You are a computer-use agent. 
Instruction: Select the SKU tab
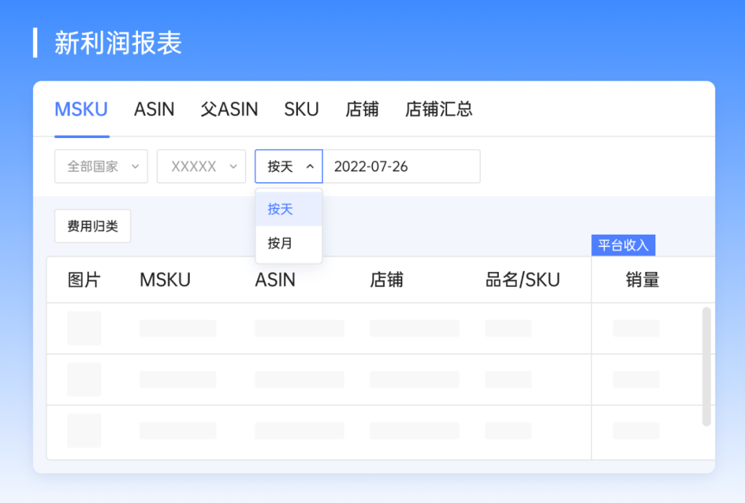[x=301, y=109]
